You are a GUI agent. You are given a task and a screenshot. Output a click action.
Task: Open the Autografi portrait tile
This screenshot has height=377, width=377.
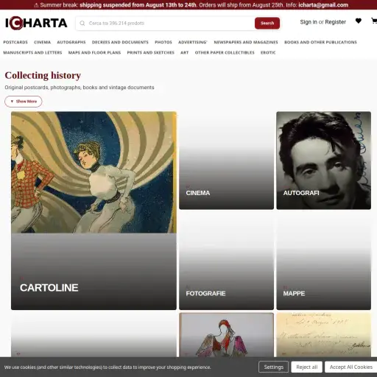point(323,161)
